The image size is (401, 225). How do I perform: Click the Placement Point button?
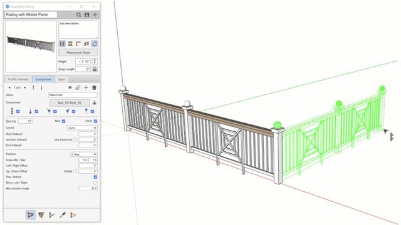78,52
